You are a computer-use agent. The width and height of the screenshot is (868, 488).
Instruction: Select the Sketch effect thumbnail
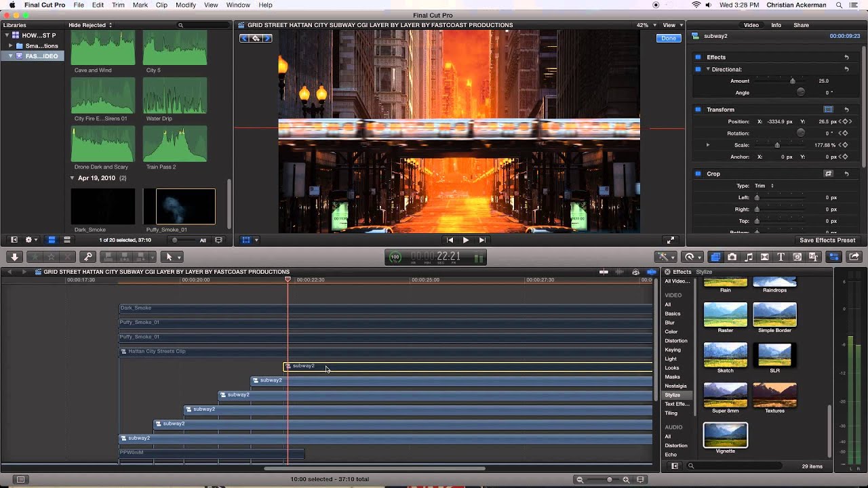pyautogui.click(x=726, y=354)
